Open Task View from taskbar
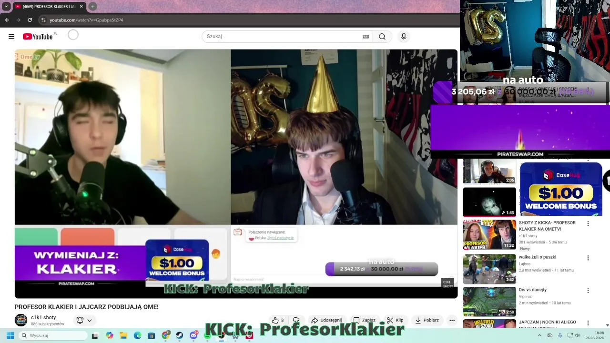This screenshot has height=343, width=610. [95, 335]
